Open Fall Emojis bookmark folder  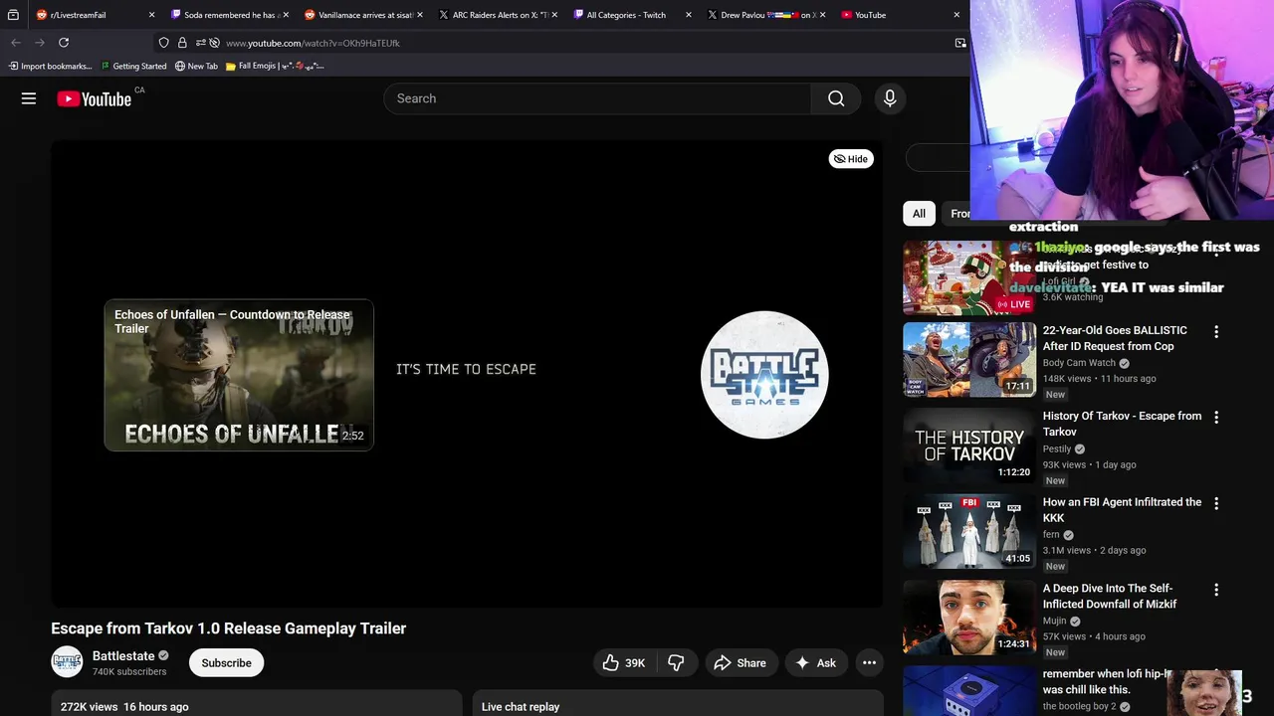tap(275, 66)
